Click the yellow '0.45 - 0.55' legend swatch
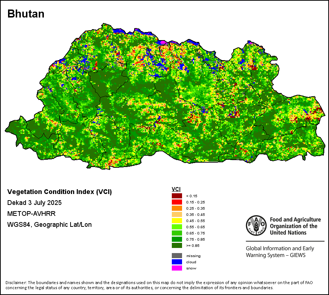This screenshot has height=295, width=329. 177,221
